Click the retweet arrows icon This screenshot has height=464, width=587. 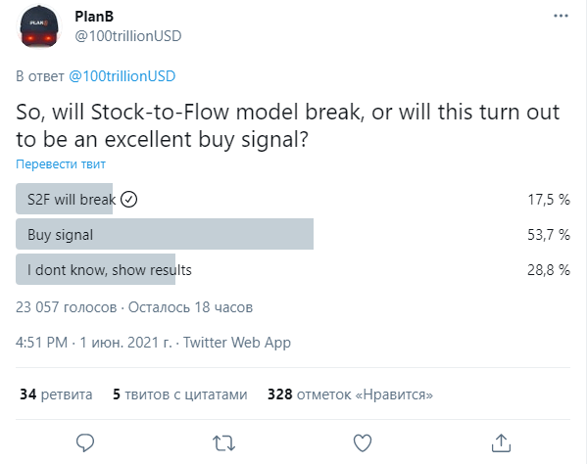223,443
